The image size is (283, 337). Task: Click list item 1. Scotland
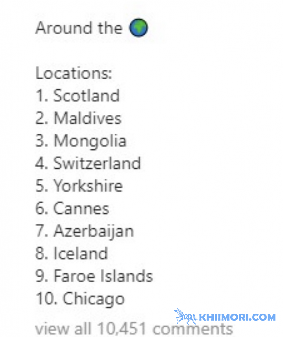click(78, 96)
